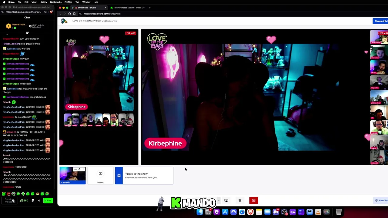Open a new browser tab
This screenshot has height=218, width=388.
(x=149, y=8)
